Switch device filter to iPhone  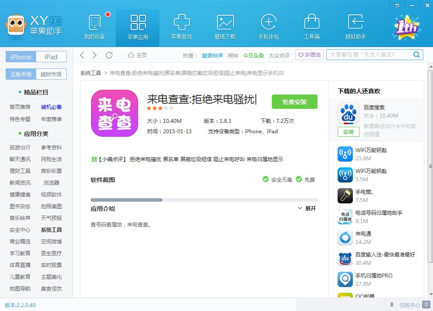point(21,57)
